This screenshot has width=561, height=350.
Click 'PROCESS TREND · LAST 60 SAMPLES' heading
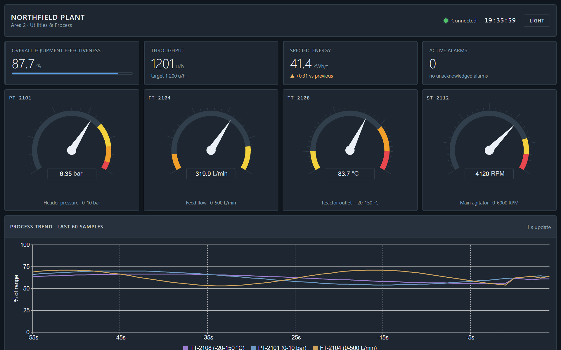[x=57, y=227]
